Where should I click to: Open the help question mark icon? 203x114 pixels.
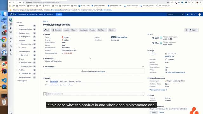[192, 14]
